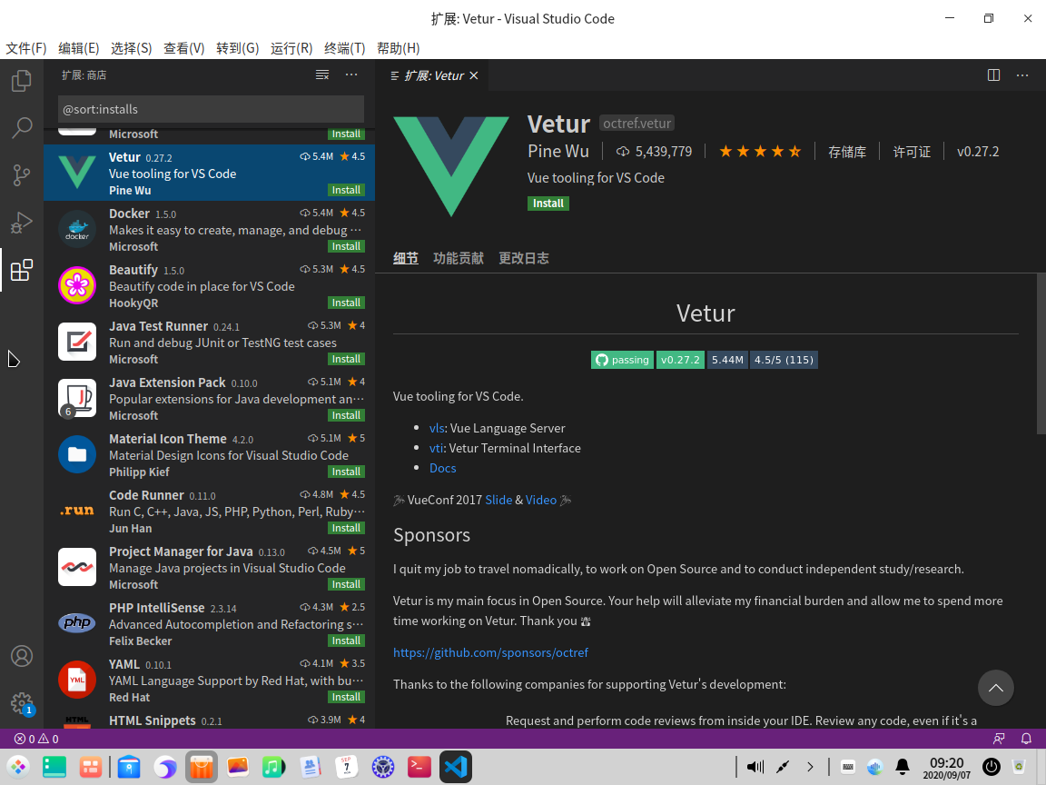Select Project Manager for Java icon
The width and height of the screenshot is (1046, 785).
coord(76,567)
